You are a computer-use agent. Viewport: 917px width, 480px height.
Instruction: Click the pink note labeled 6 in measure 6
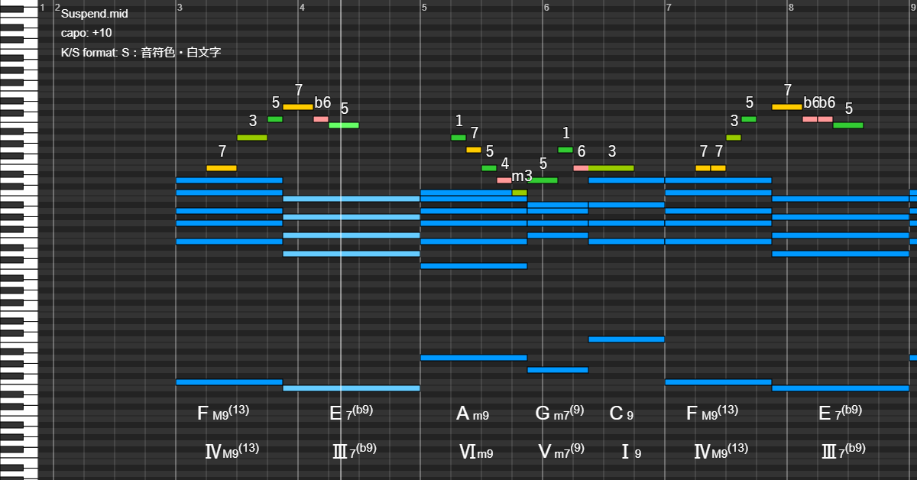coord(581,168)
